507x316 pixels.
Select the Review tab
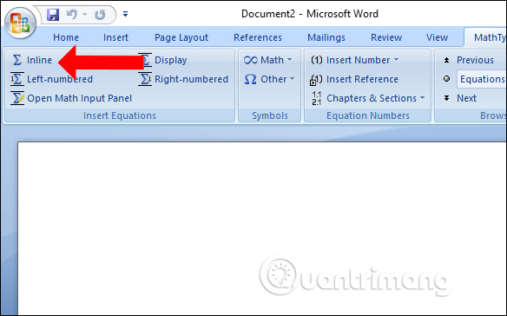[x=386, y=37]
